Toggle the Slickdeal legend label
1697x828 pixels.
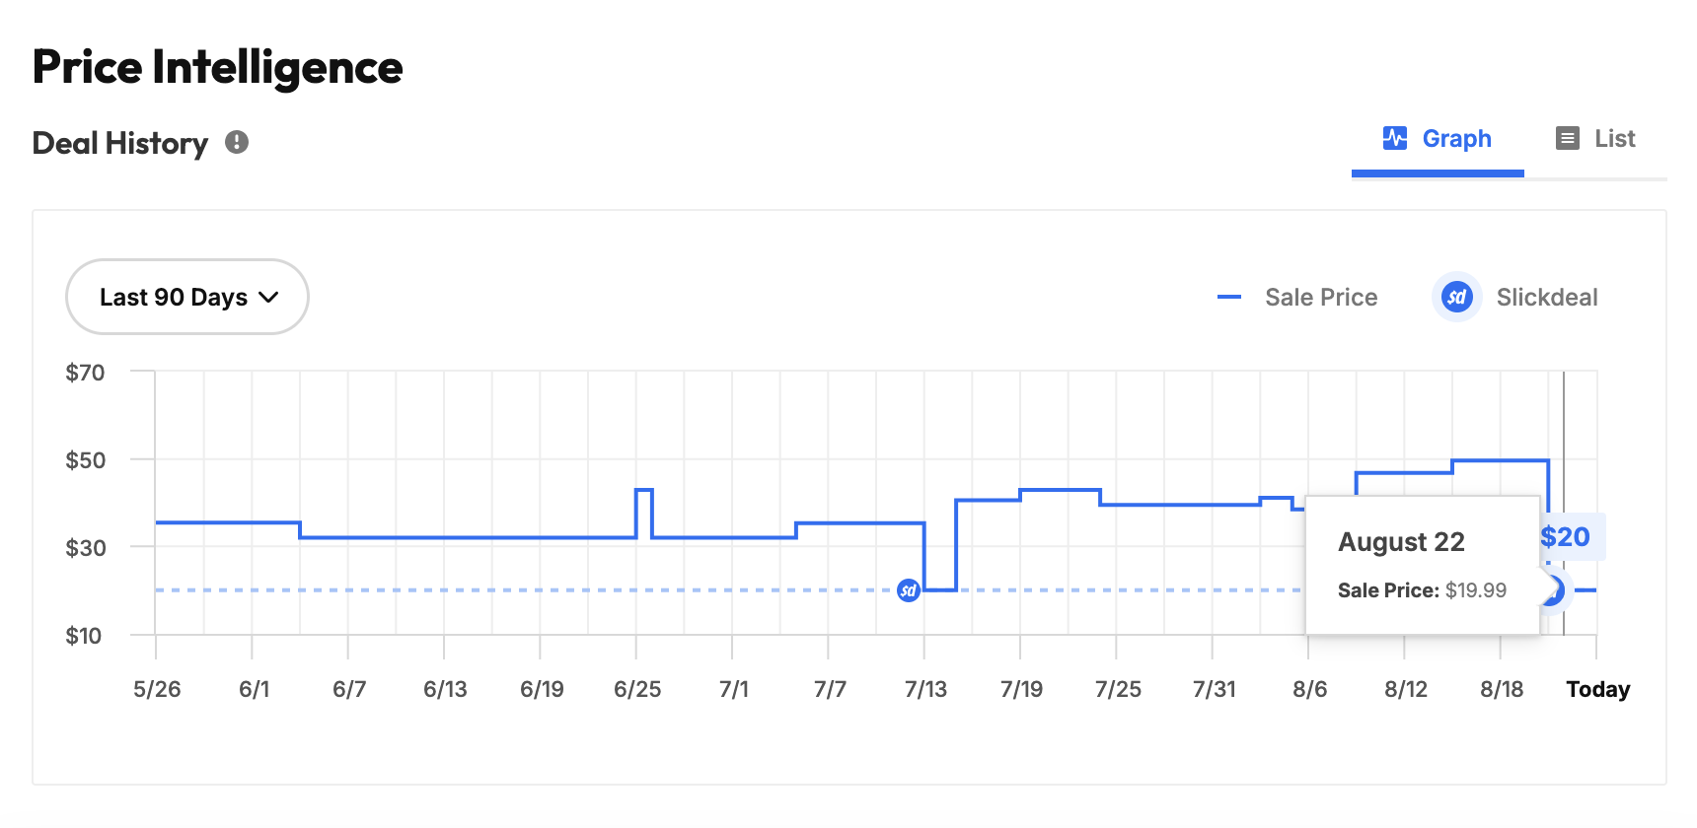pos(1546,297)
